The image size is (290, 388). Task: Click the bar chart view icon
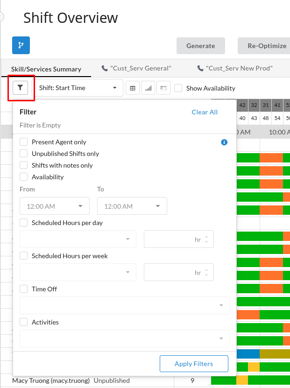pyautogui.click(x=148, y=88)
